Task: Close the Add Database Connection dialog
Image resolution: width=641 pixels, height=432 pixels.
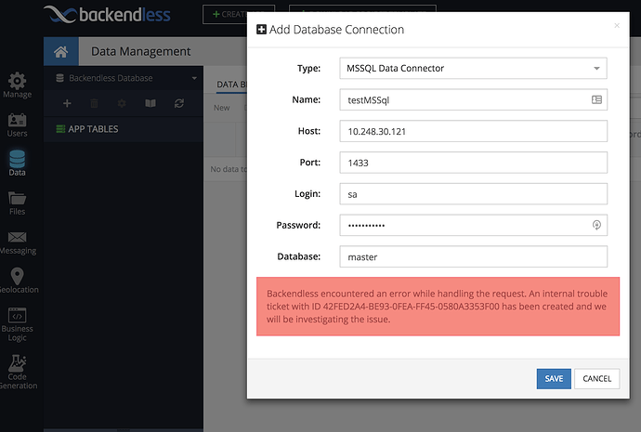Action: 617,26
